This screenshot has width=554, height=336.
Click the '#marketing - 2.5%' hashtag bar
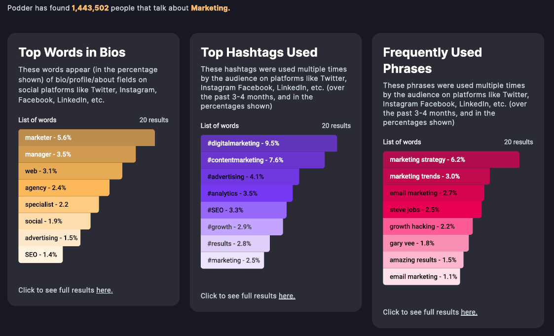click(x=232, y=261)
